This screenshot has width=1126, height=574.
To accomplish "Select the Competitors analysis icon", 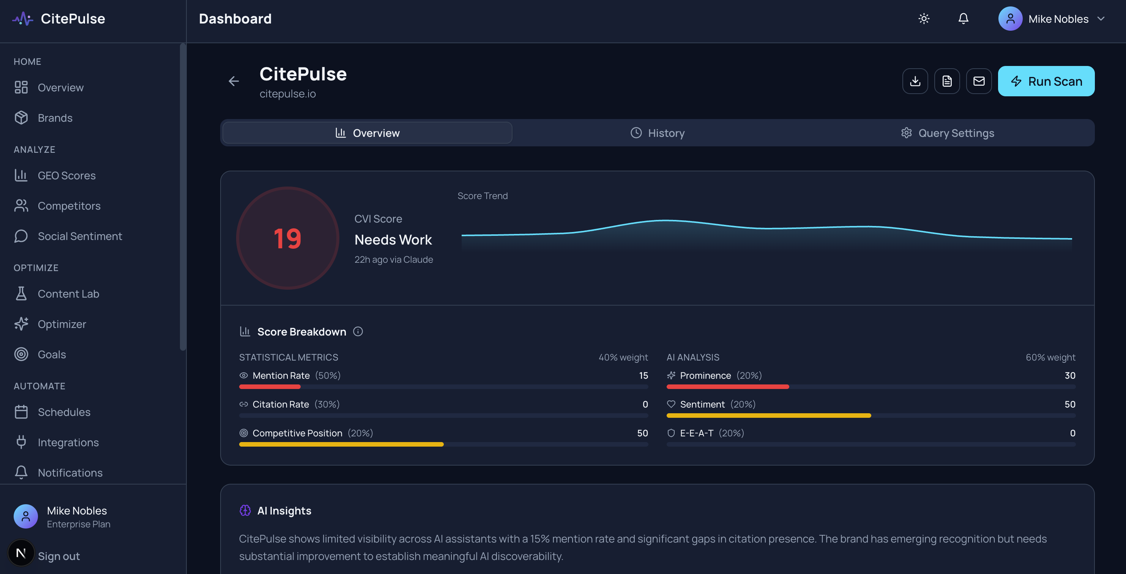I will tap(21, 205).
